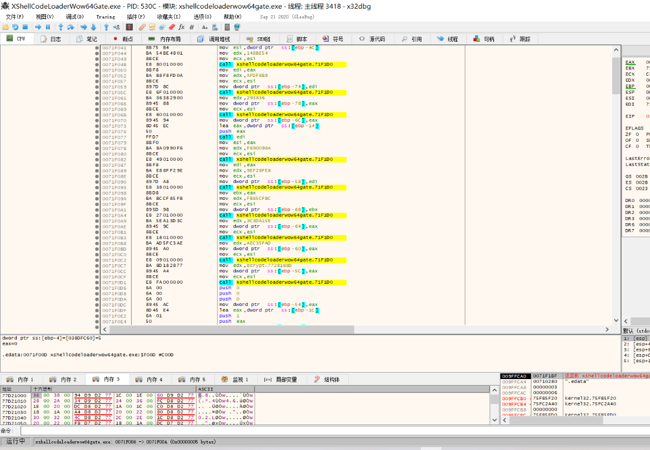Open the 插件(P) menu

coord(135,17)
